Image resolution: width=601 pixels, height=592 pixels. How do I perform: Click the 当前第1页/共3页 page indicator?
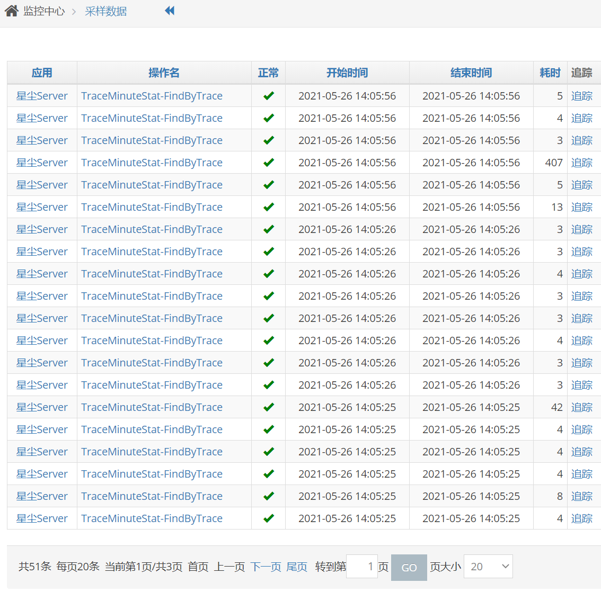[143, 567]
